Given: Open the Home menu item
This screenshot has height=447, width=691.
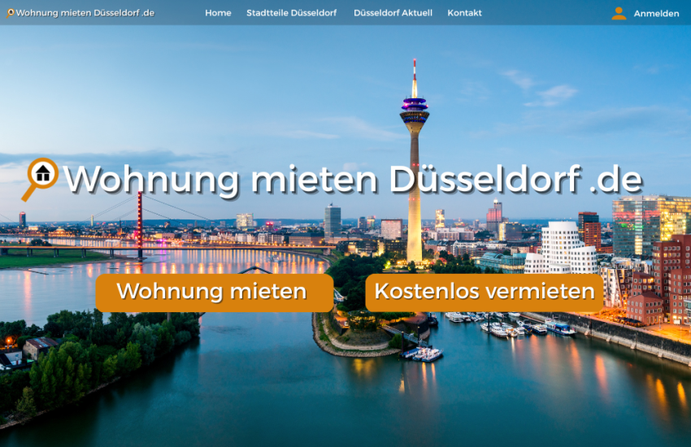Looking at the screenshot, I should pyautogui.click(x=218, y=13).
